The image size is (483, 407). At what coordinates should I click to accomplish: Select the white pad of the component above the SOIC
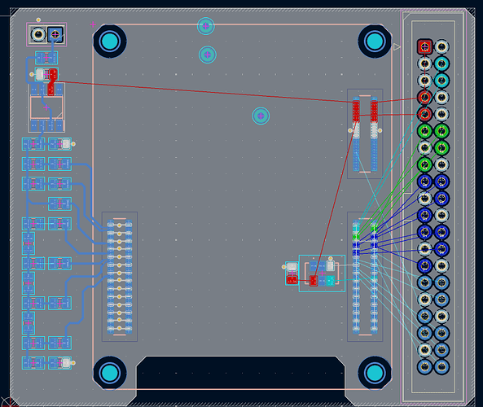40,74
